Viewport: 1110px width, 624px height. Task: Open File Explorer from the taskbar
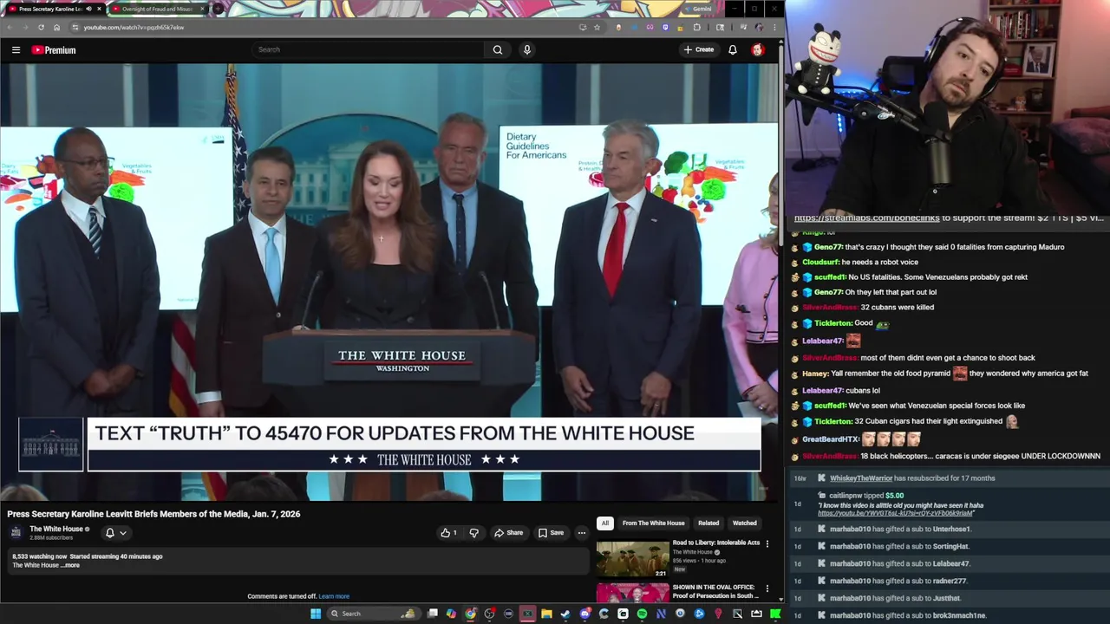click(546, 614)
